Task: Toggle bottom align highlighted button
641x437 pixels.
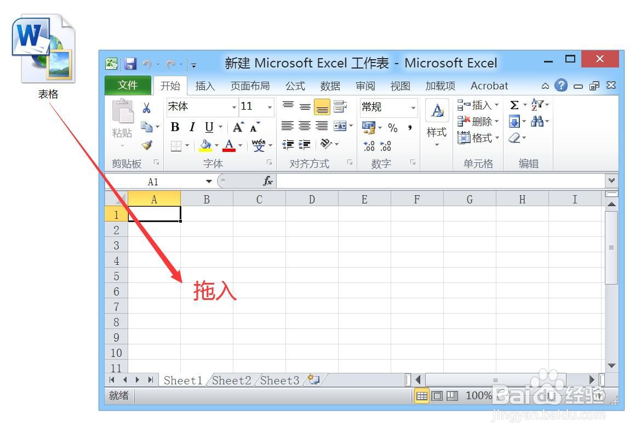Action: 322,107
